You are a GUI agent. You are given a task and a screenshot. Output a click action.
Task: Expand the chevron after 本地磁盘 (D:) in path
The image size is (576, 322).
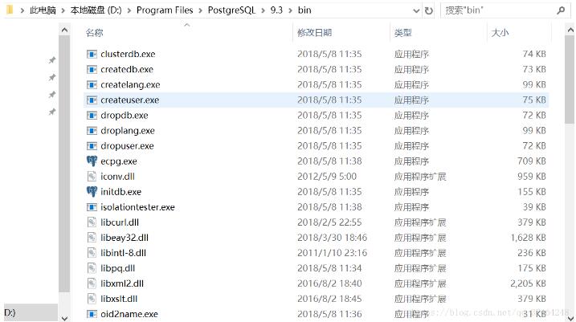click(x=129, y=10)
